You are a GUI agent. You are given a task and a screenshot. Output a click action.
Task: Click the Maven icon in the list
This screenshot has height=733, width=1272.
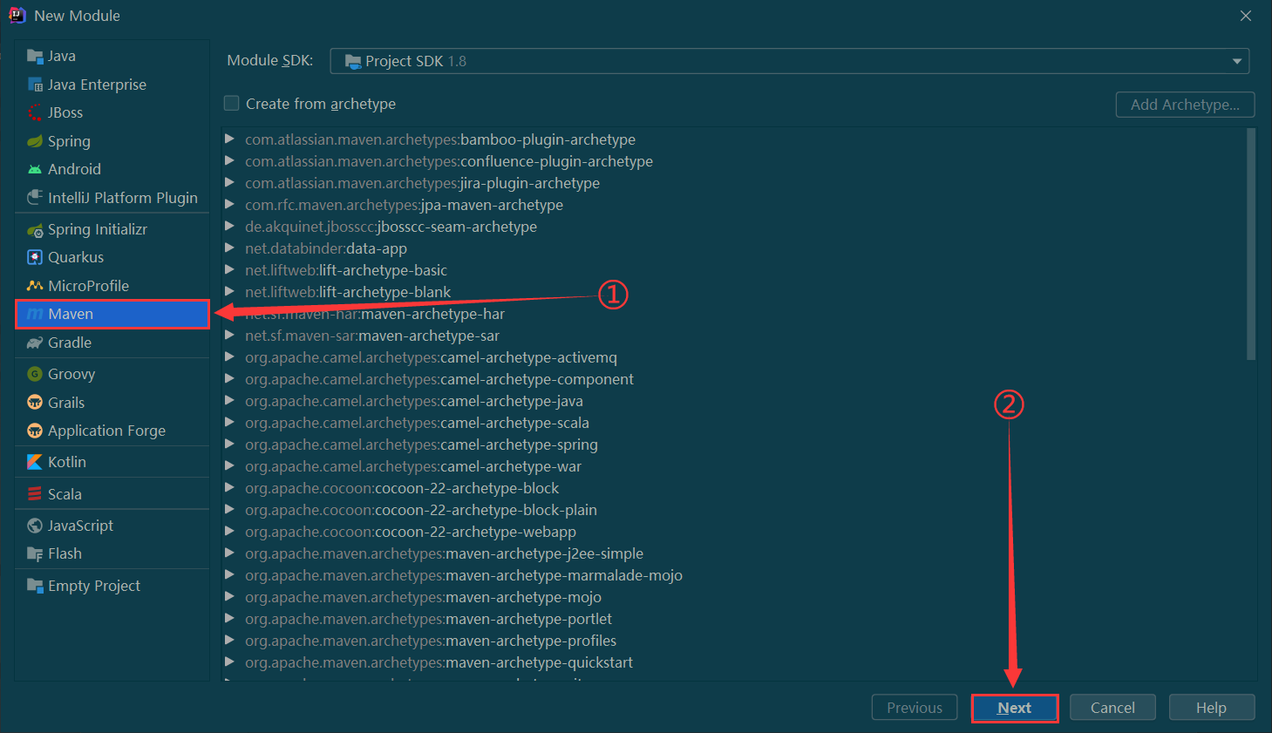coord(35,314)
